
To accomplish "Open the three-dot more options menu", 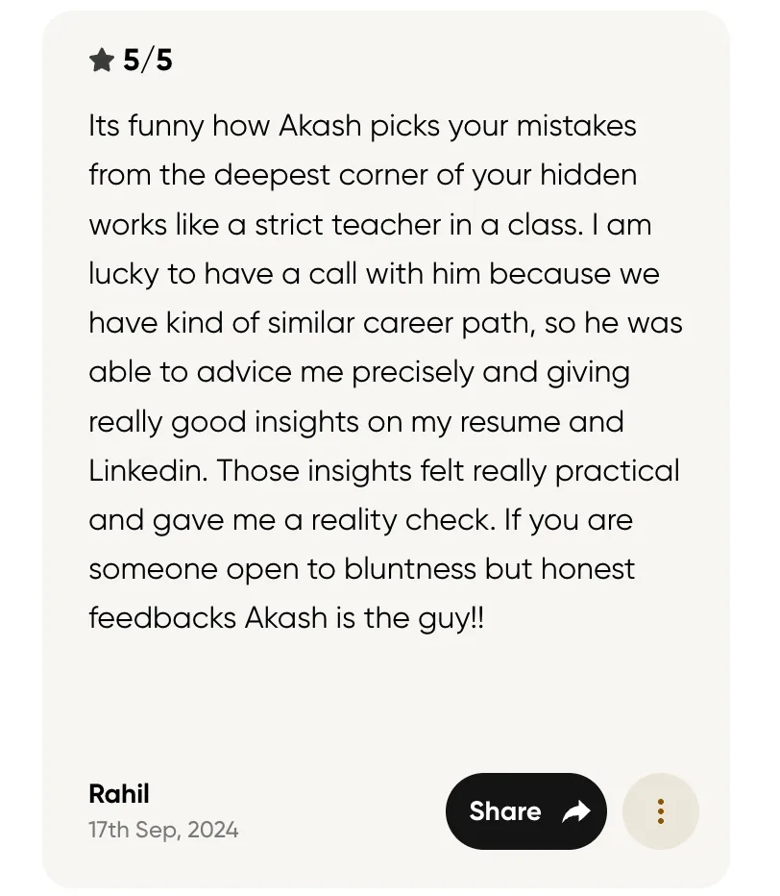I will (x=661, y=811).
